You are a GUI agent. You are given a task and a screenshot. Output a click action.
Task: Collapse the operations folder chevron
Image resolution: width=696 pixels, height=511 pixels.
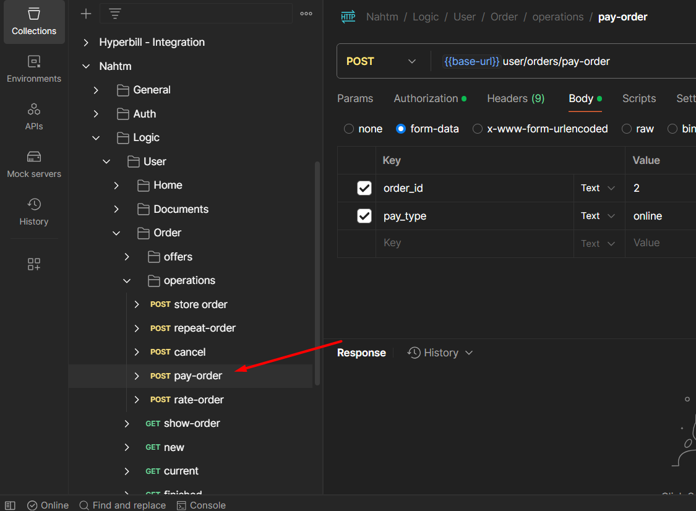tap(127, 281)
